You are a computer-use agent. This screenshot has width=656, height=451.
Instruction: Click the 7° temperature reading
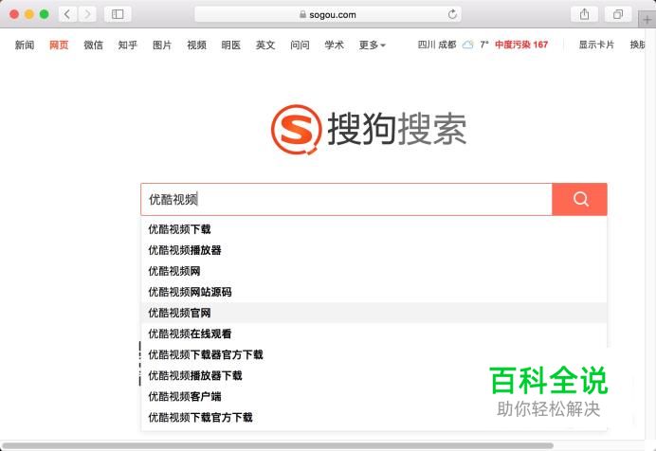pyautogui.click(x=484, y=45)
